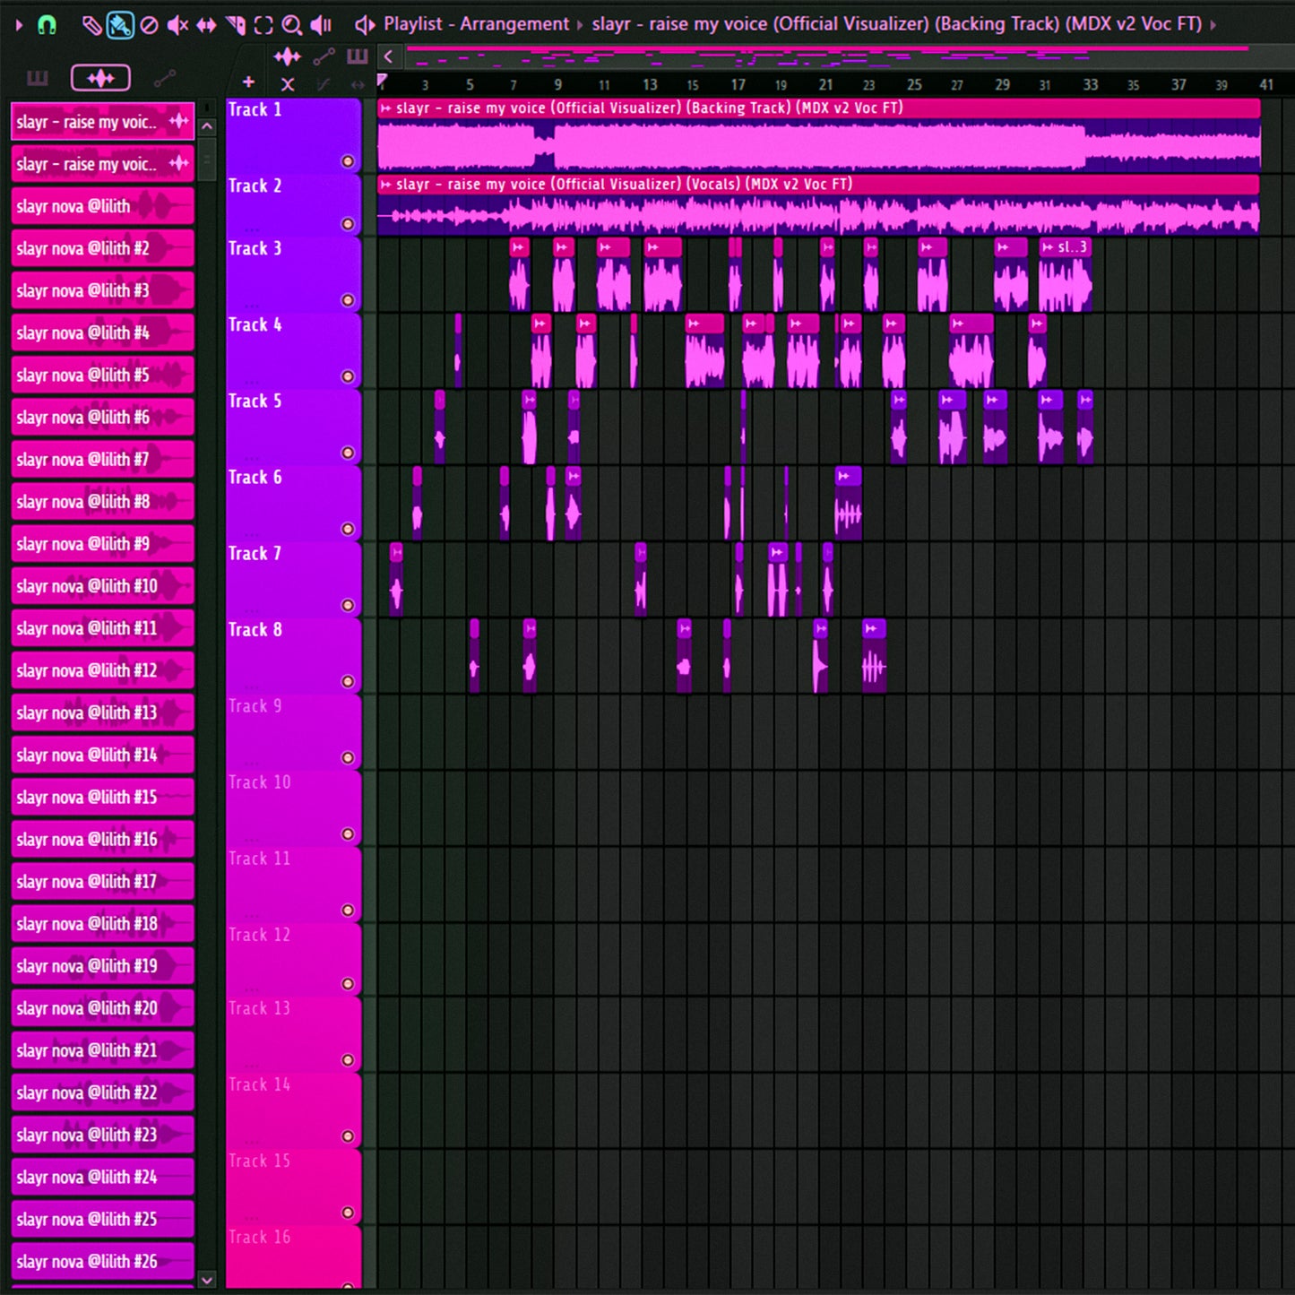Viewport: 1295px width, 1295px height.
Task: Focus pattern clips with piano icon
Action: pos(358,57)
